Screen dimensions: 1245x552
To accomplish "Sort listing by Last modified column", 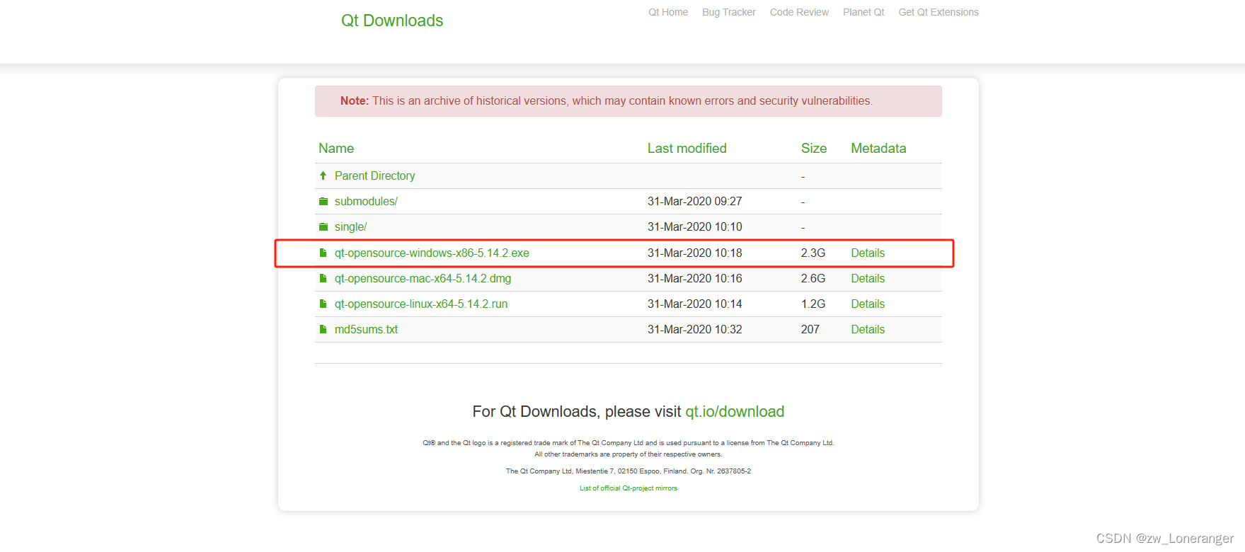I will click(687, 148).
